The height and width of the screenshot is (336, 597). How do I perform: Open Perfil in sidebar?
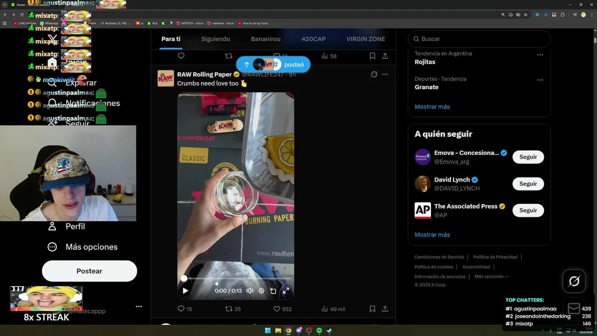66,226
